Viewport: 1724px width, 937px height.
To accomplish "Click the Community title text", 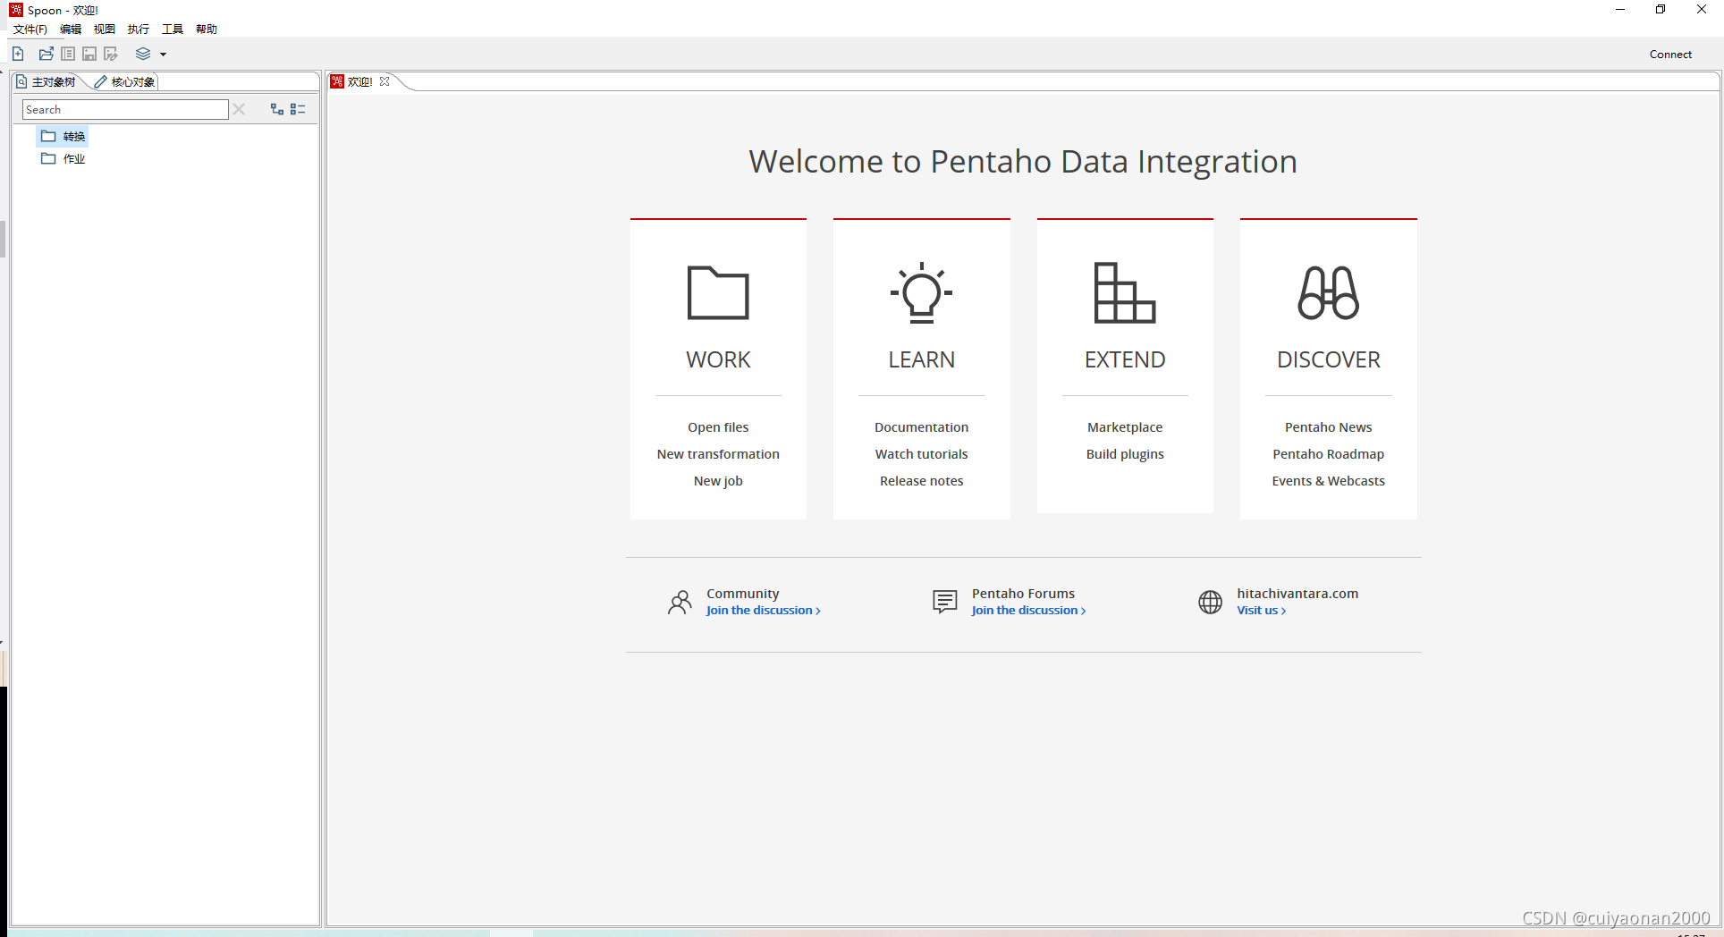I will (x=743, y=594).
